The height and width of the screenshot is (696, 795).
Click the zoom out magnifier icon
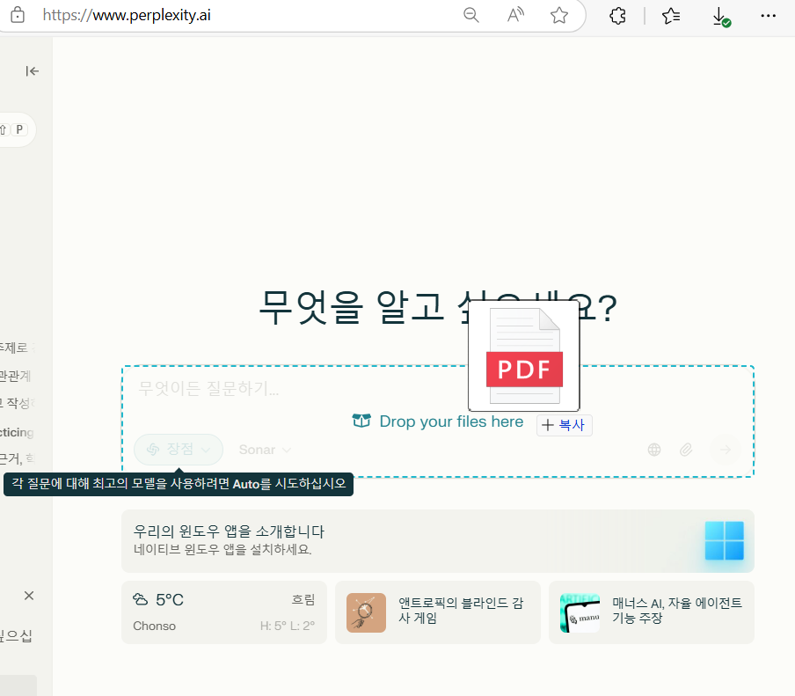coord(471,15)
